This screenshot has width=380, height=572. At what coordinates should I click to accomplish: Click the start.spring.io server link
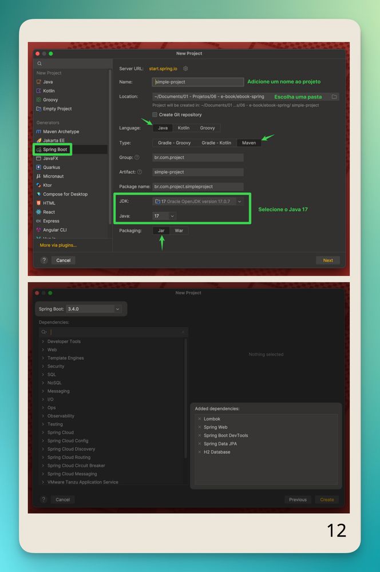pyautogui.click(x=163, y=69)
